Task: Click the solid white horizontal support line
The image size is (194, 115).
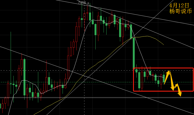Action: coord(97,98)
